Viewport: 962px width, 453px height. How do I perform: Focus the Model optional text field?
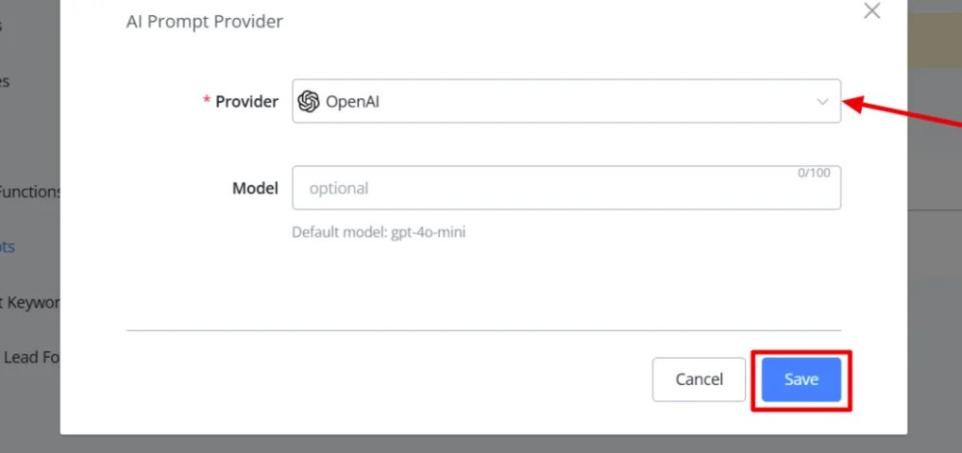[566, 188]
